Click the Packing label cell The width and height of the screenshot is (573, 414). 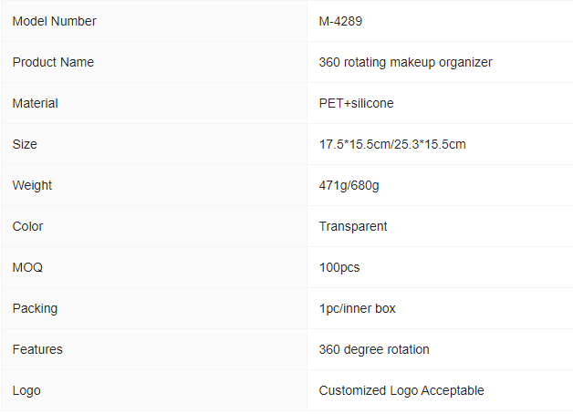point(154,308)
